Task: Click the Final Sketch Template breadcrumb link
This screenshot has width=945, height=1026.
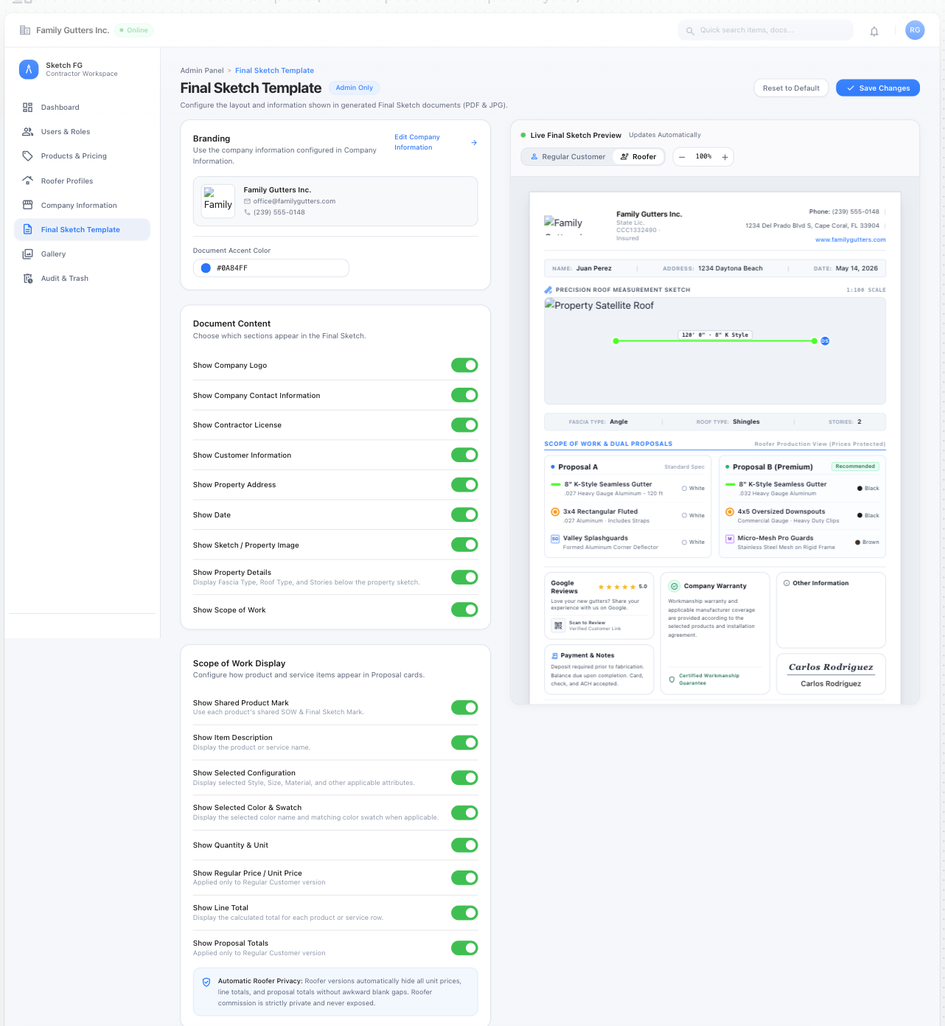Action: (274, 71)
